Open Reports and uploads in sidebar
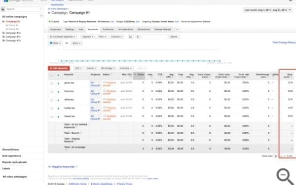The height and width of the screenshot is (185, 296). coord(14,162)
